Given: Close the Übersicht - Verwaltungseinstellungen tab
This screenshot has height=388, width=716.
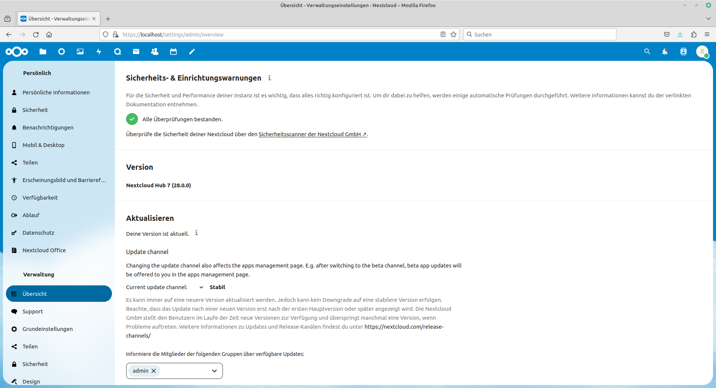Looking at the screenshot, I should pyautogui.click(x=94, y=19).
